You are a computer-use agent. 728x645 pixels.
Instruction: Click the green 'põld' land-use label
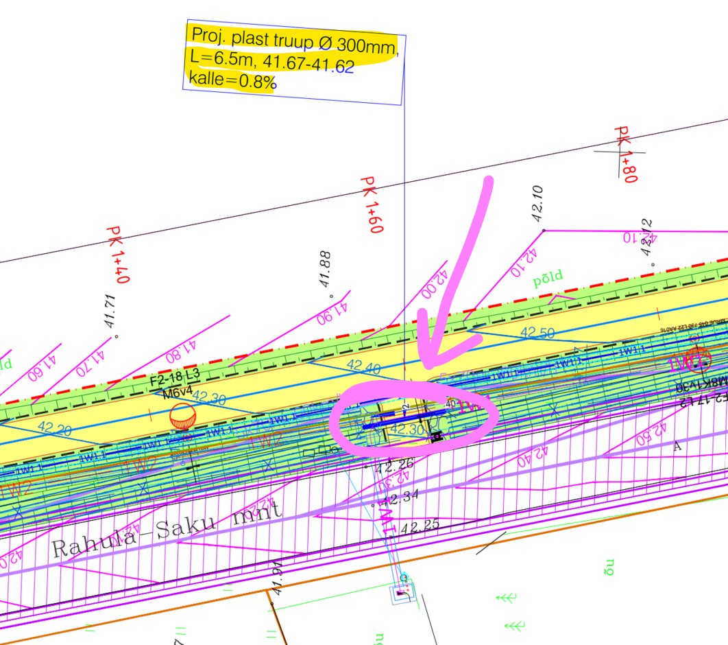pyautogui.click(x=548, y=277)
